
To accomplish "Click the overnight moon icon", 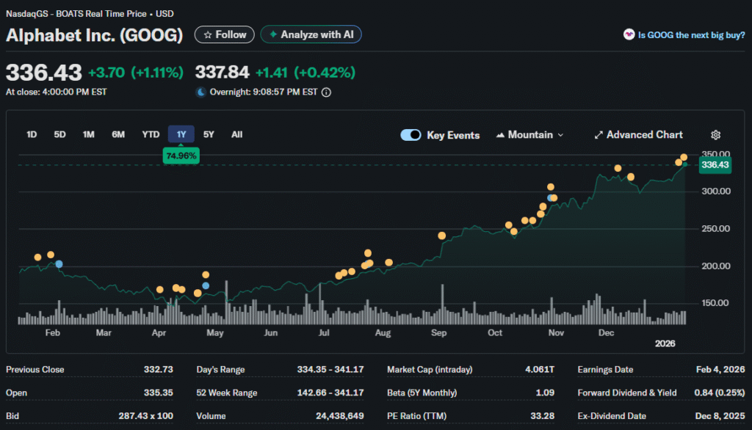I will [200, 92].
